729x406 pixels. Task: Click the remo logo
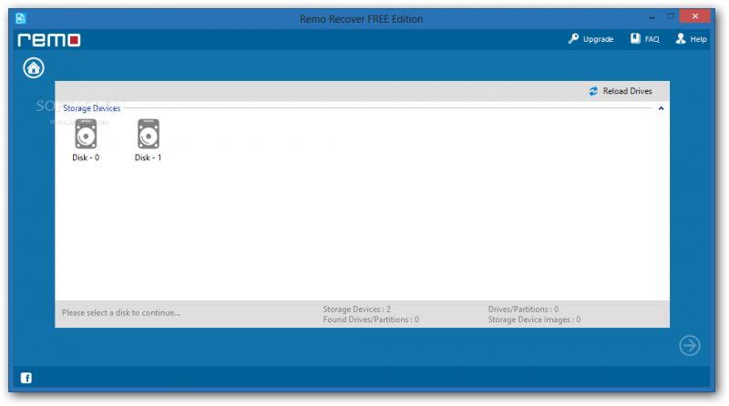[x=49, y=40]
